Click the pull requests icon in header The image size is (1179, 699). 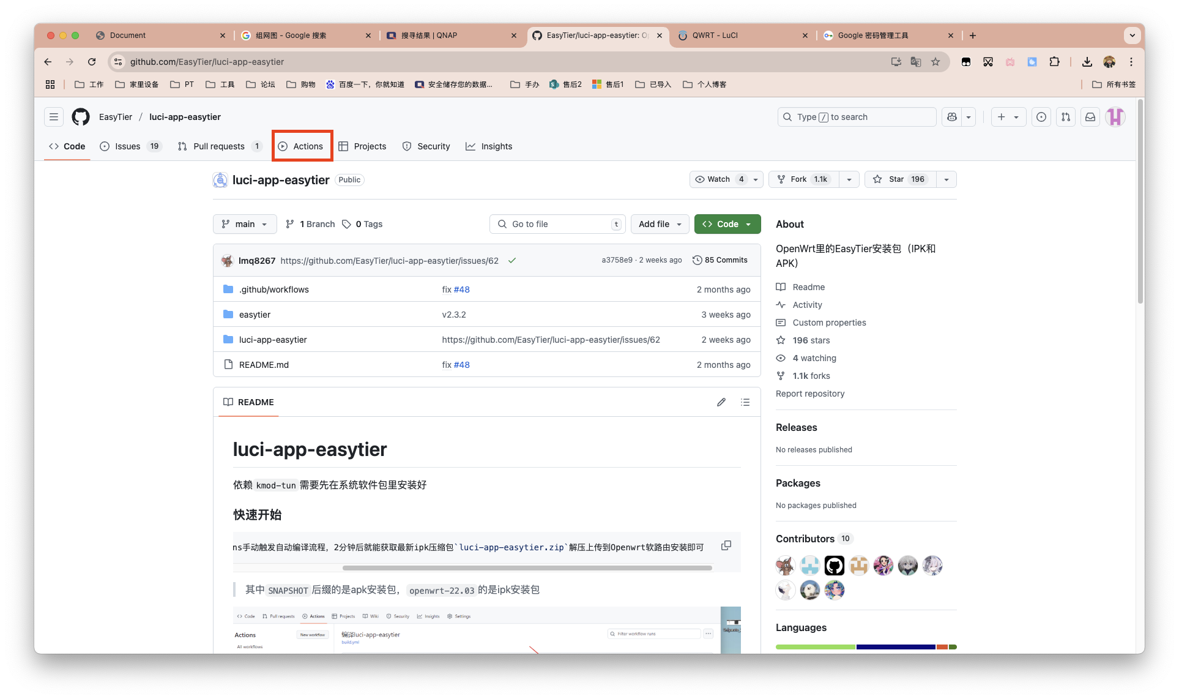[x=1066, y=117]
